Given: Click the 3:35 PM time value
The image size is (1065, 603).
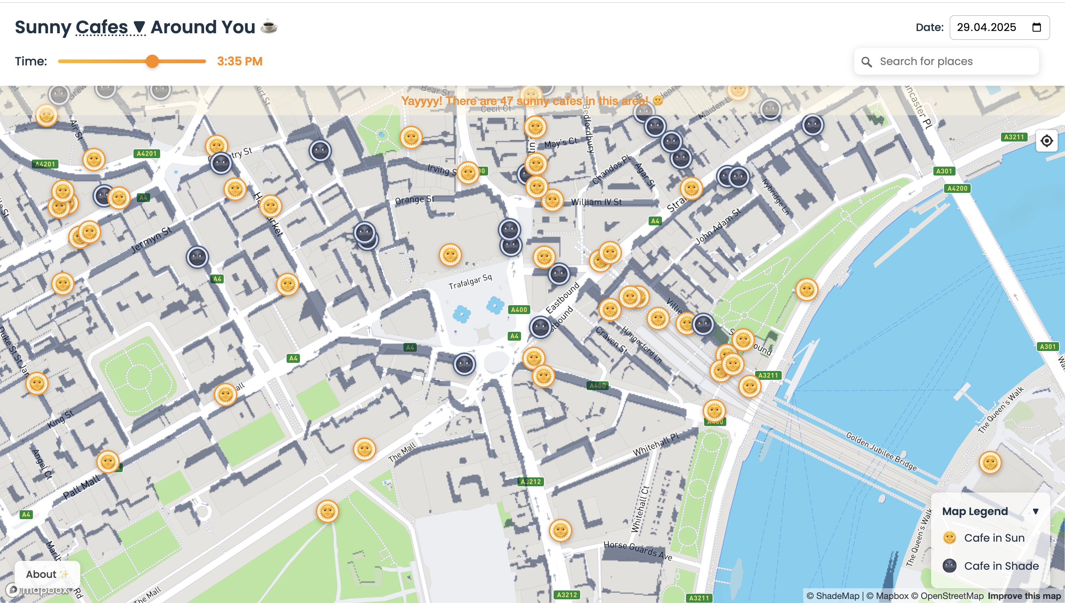Looking at the screenshot, I should tap(240, 61).
